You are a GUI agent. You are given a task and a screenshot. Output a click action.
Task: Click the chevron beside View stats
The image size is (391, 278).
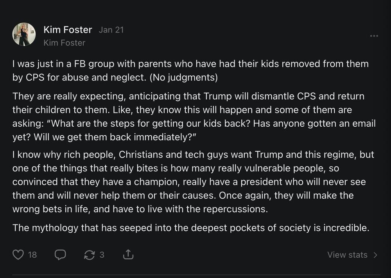click(x=375, y=255)
